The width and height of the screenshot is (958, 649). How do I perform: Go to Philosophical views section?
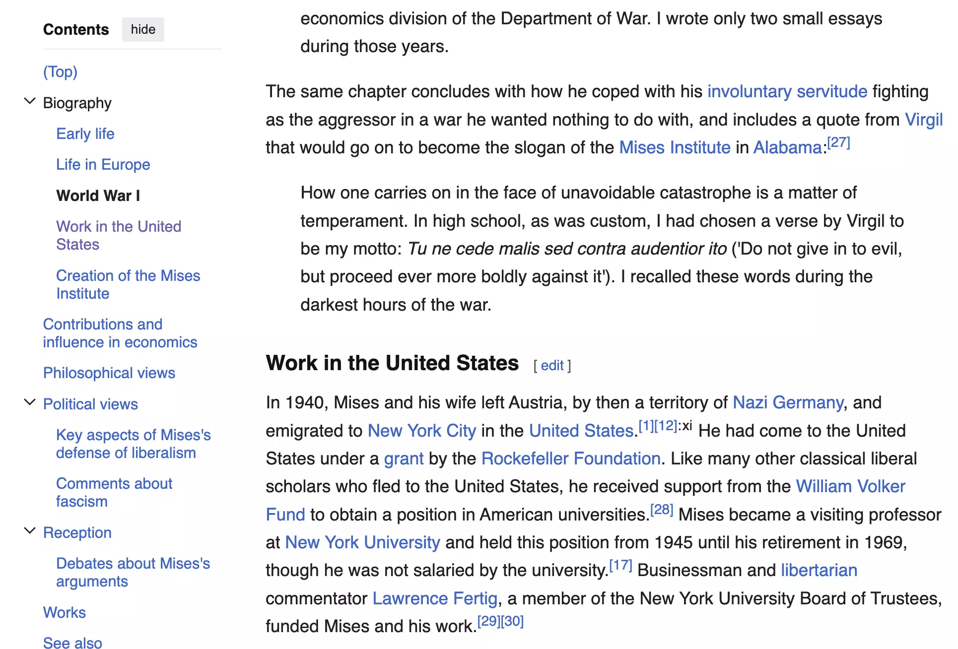point(109,373)
